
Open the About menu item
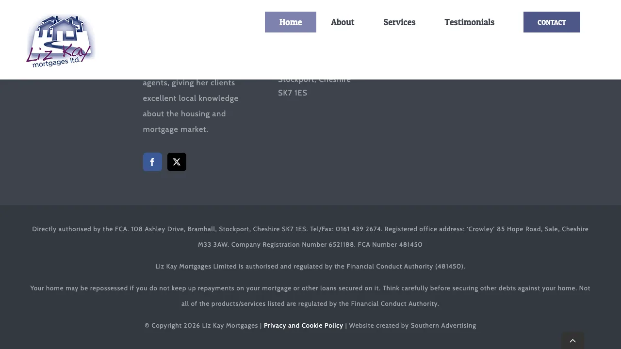pyautogui.click(x=342, y=22)
